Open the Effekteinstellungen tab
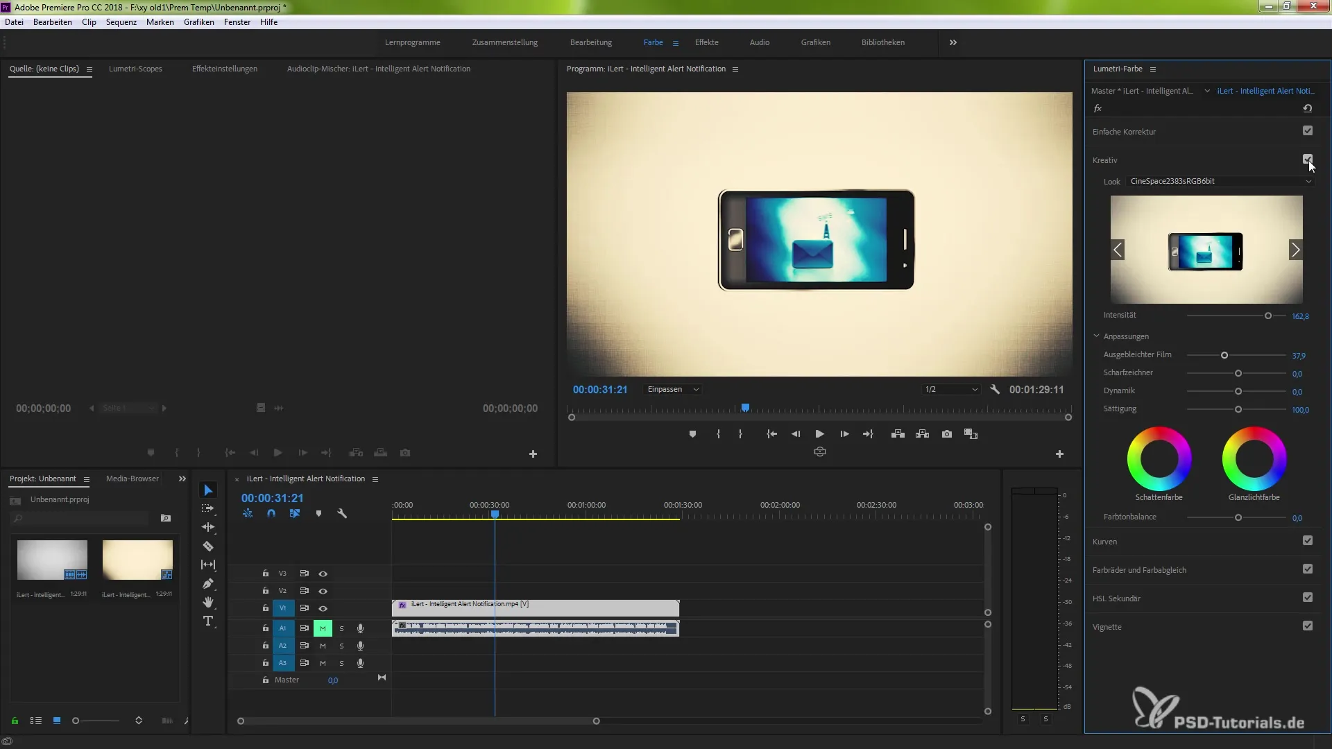Image resolution: width=1332 pixels, height=749 pixels. pos(225,69)
